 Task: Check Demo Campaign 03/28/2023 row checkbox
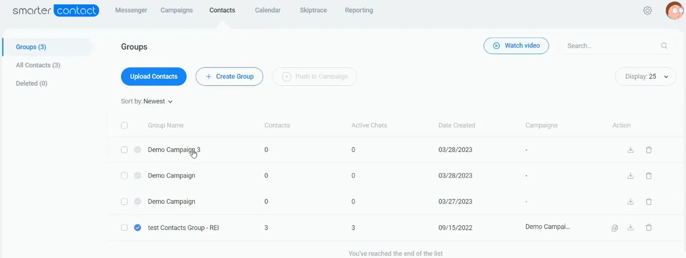[x=124, y=176]
